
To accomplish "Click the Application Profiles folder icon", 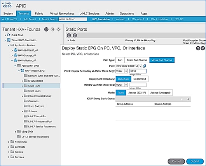I will click(12, 45).
